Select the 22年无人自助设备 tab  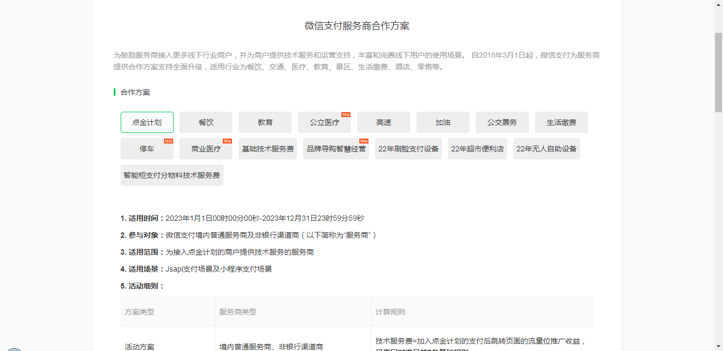547,149
